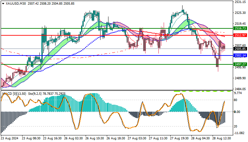Click the 0.00 level on indicator scale

click(237, 112)
